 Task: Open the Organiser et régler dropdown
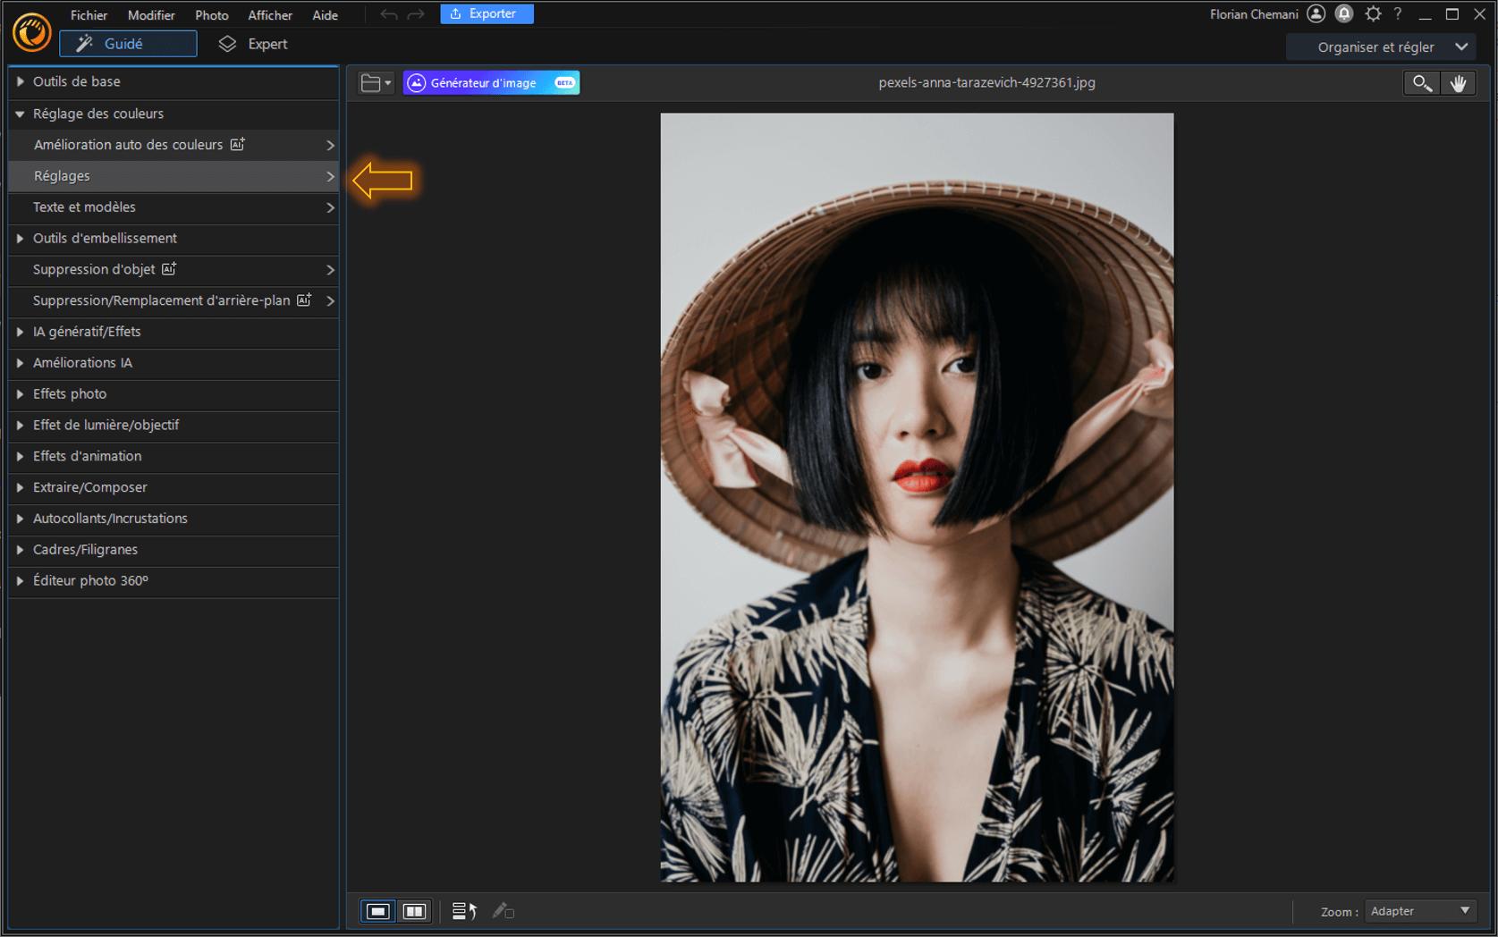pyautogui.click(x=1390, y=46)
